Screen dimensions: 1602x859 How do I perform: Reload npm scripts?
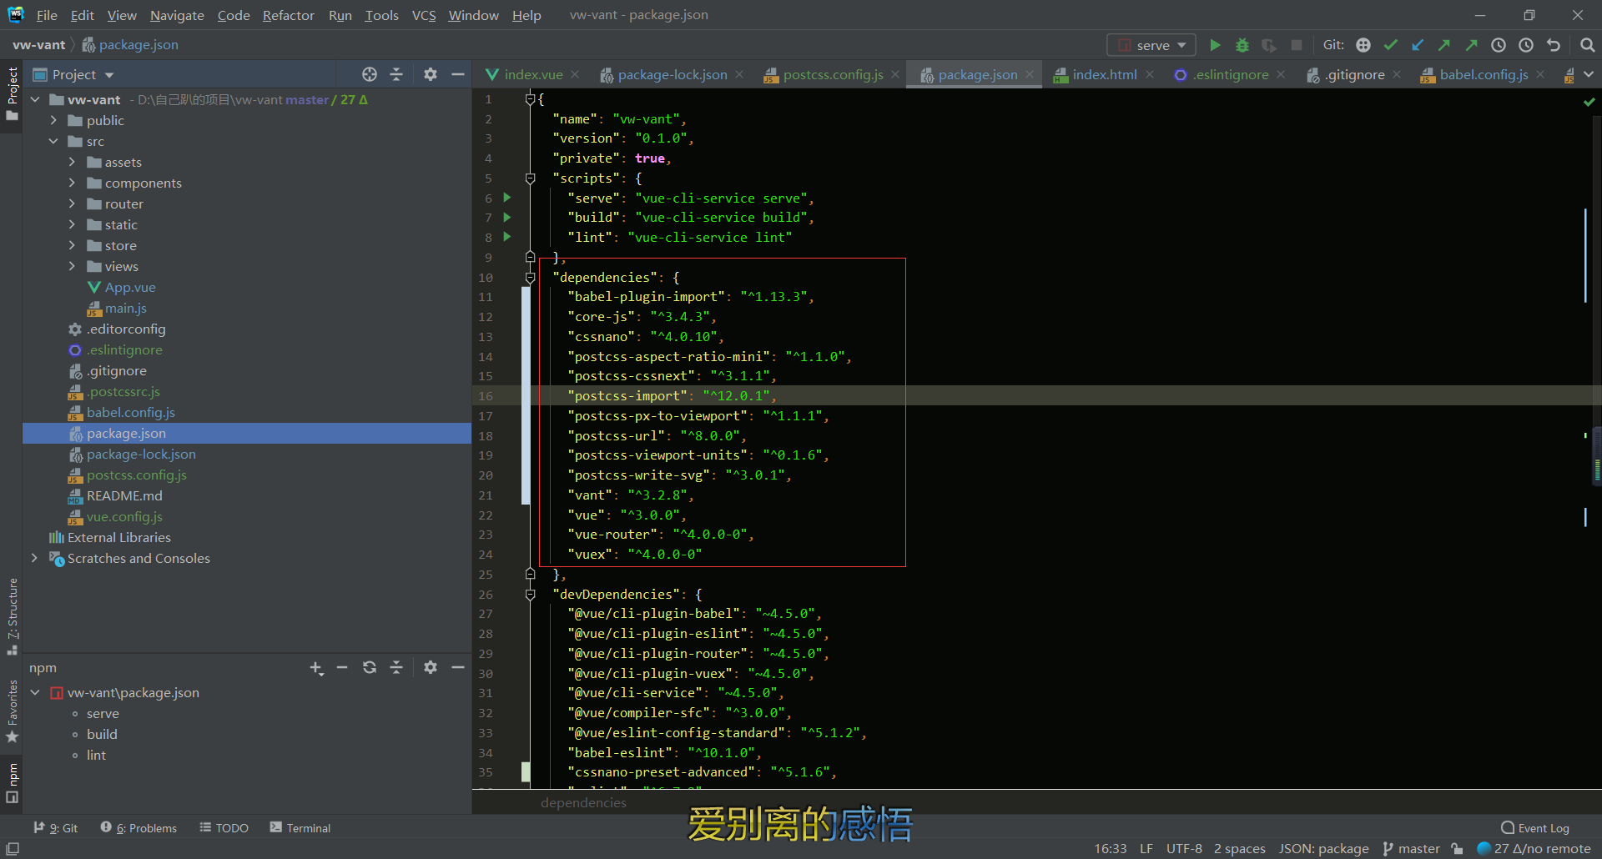tap(370, 667)
